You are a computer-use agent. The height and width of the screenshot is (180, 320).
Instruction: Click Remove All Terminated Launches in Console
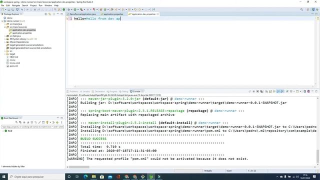pyautogui.click(x=261, y=91)
